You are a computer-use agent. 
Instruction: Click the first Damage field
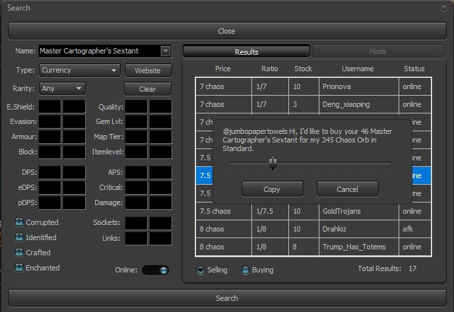coord(137,203)
